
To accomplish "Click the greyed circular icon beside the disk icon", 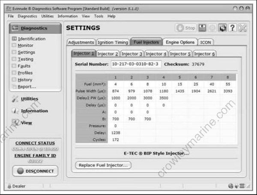I will (x=212, y=28).
